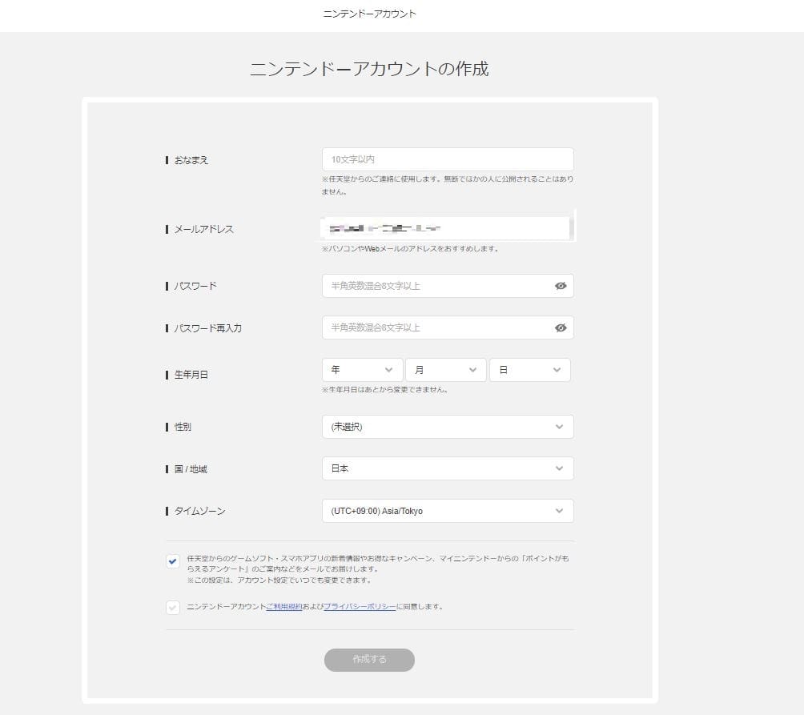Check the terms agreement checkbox

(x=172, y=607)
